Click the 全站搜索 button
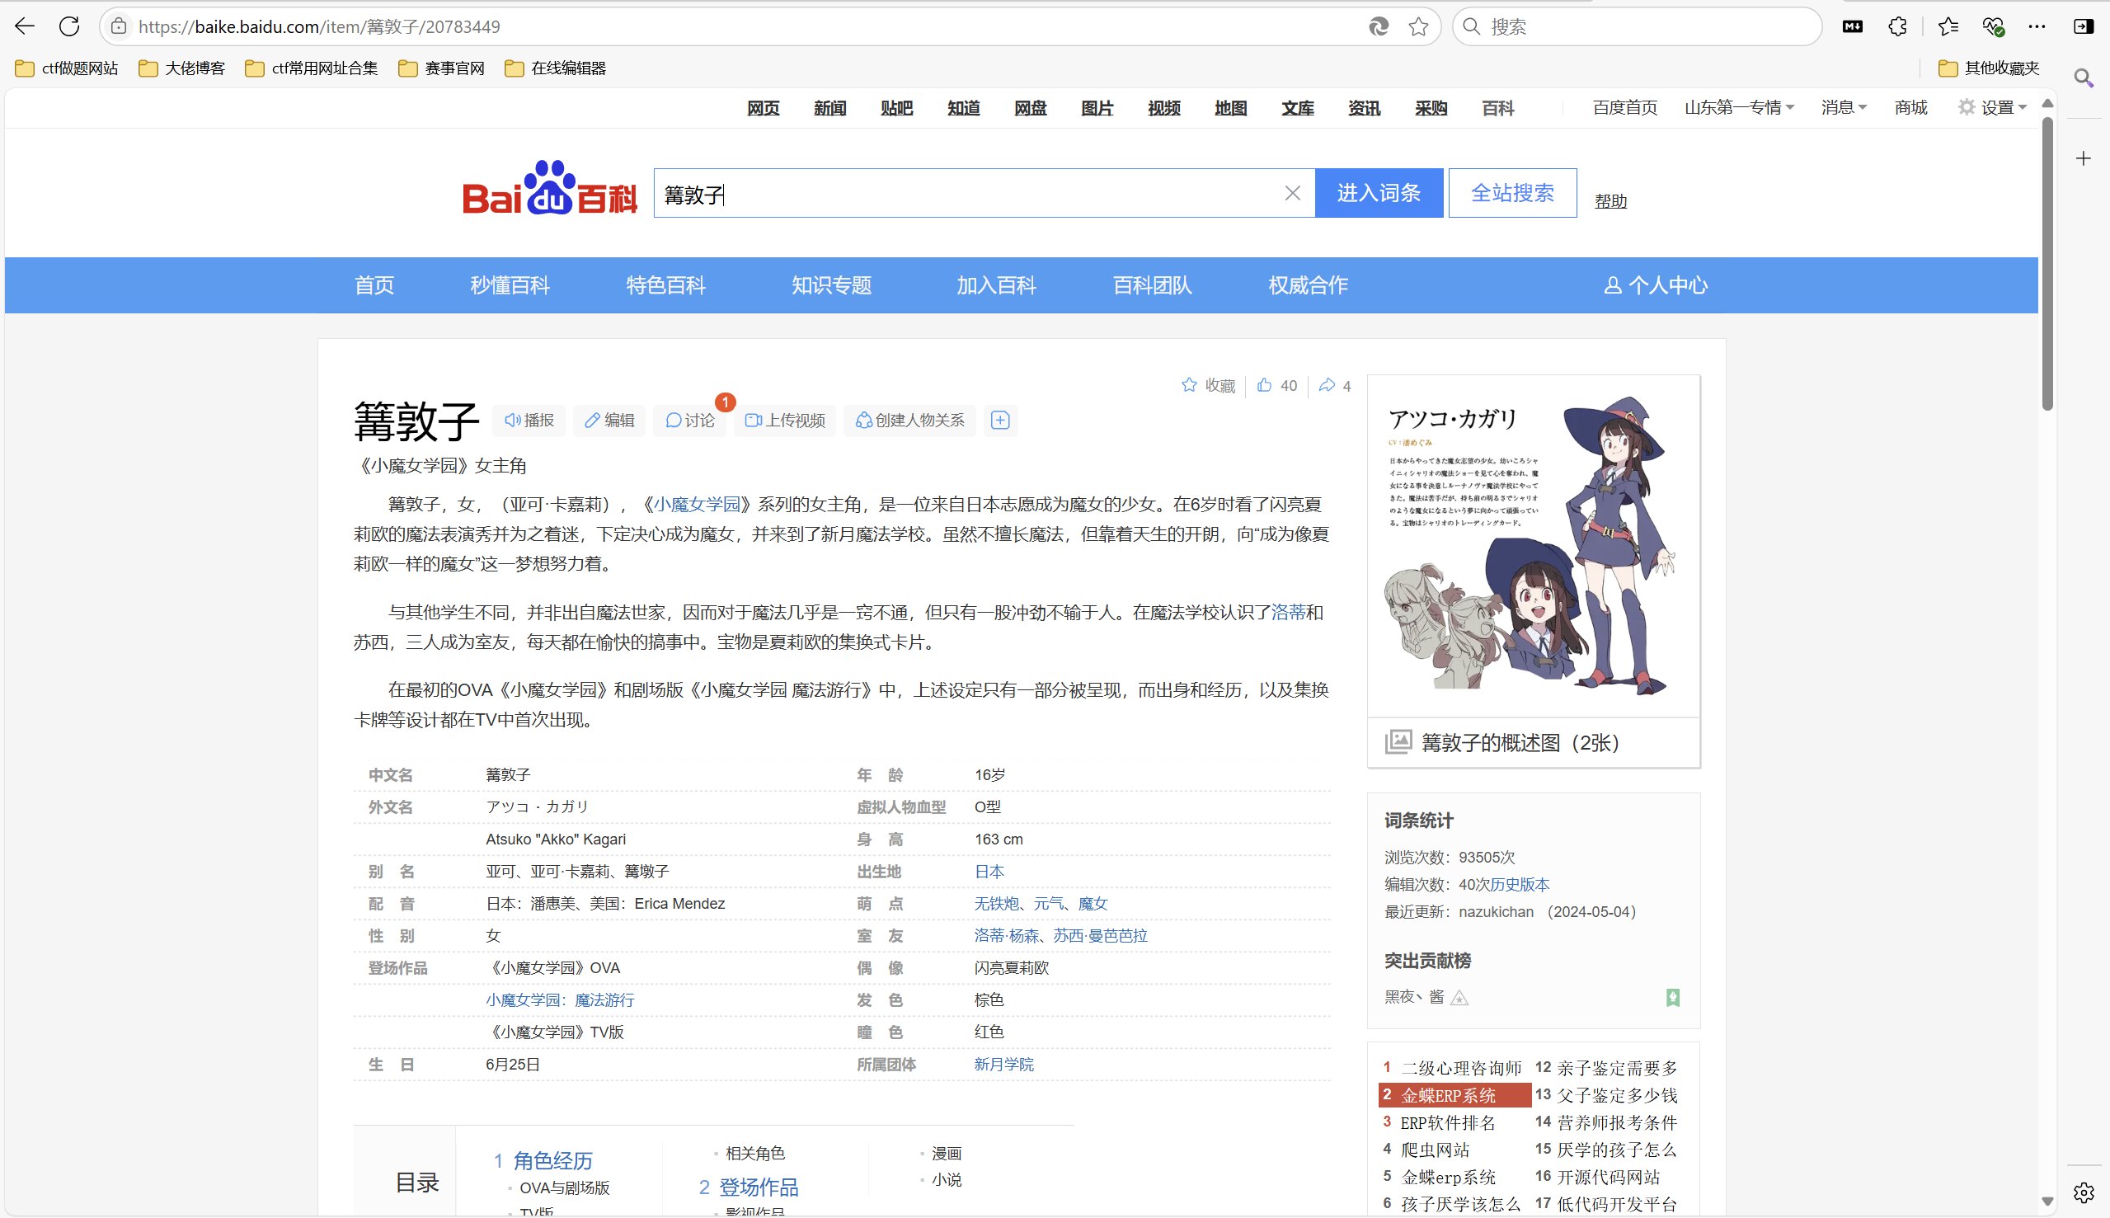 pos(1512,193)
